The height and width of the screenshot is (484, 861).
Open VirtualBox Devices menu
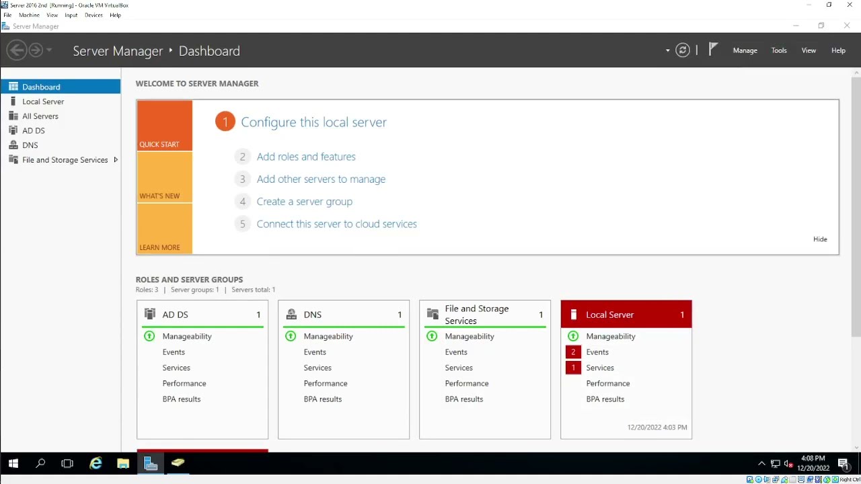[x=93, y=15]
